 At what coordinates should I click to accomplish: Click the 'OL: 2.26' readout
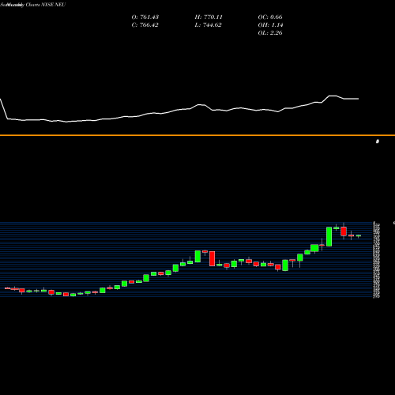click(x=270, y=33)
